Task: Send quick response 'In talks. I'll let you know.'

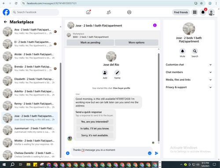Action: click(95, 129)
